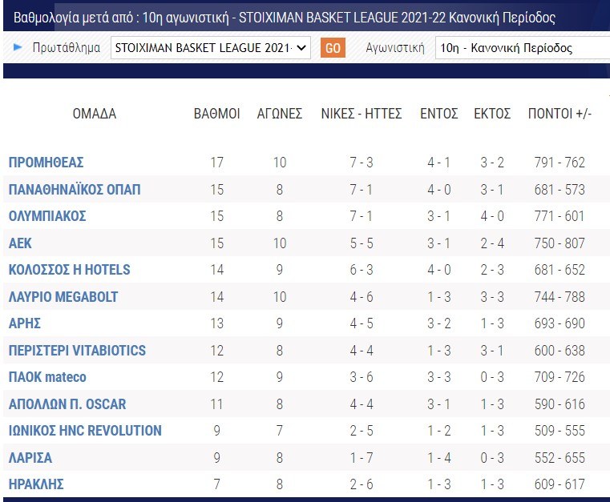Click the ΠΟΝΤΟΙ +/- column header
Image resolution: width=610 pixels, height=502 pixels.
point(560,114)
